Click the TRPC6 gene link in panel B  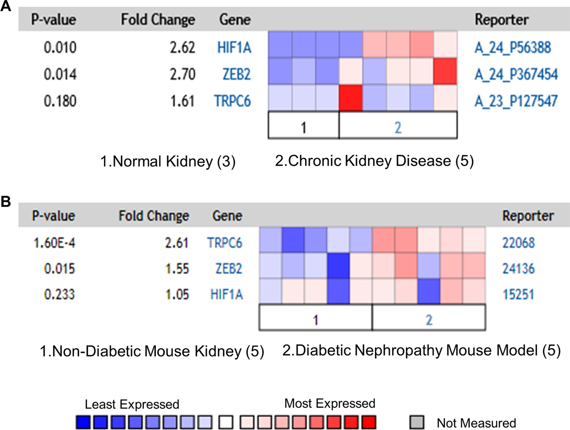point(224,242)
